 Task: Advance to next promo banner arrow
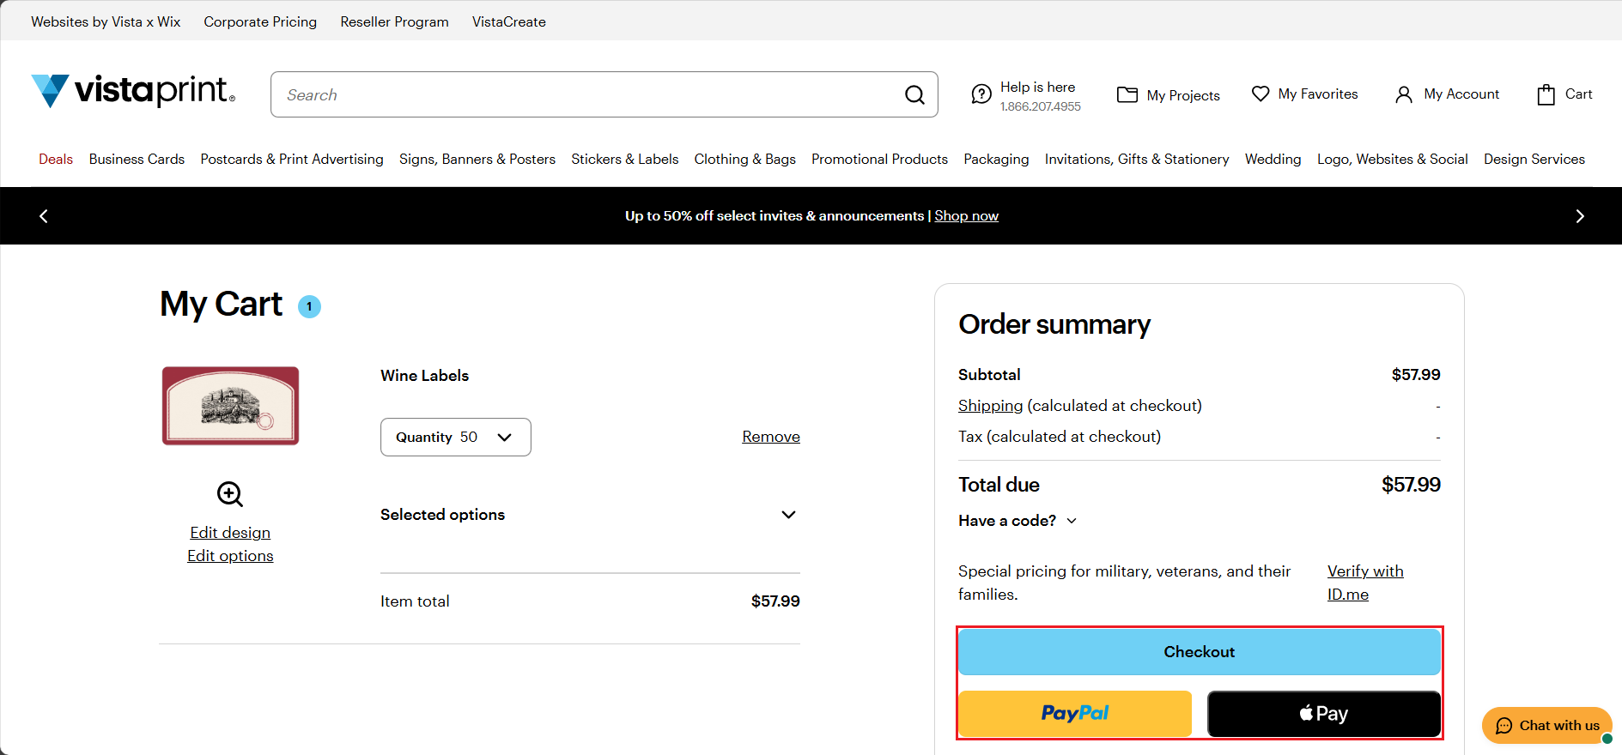(1579, 216)
